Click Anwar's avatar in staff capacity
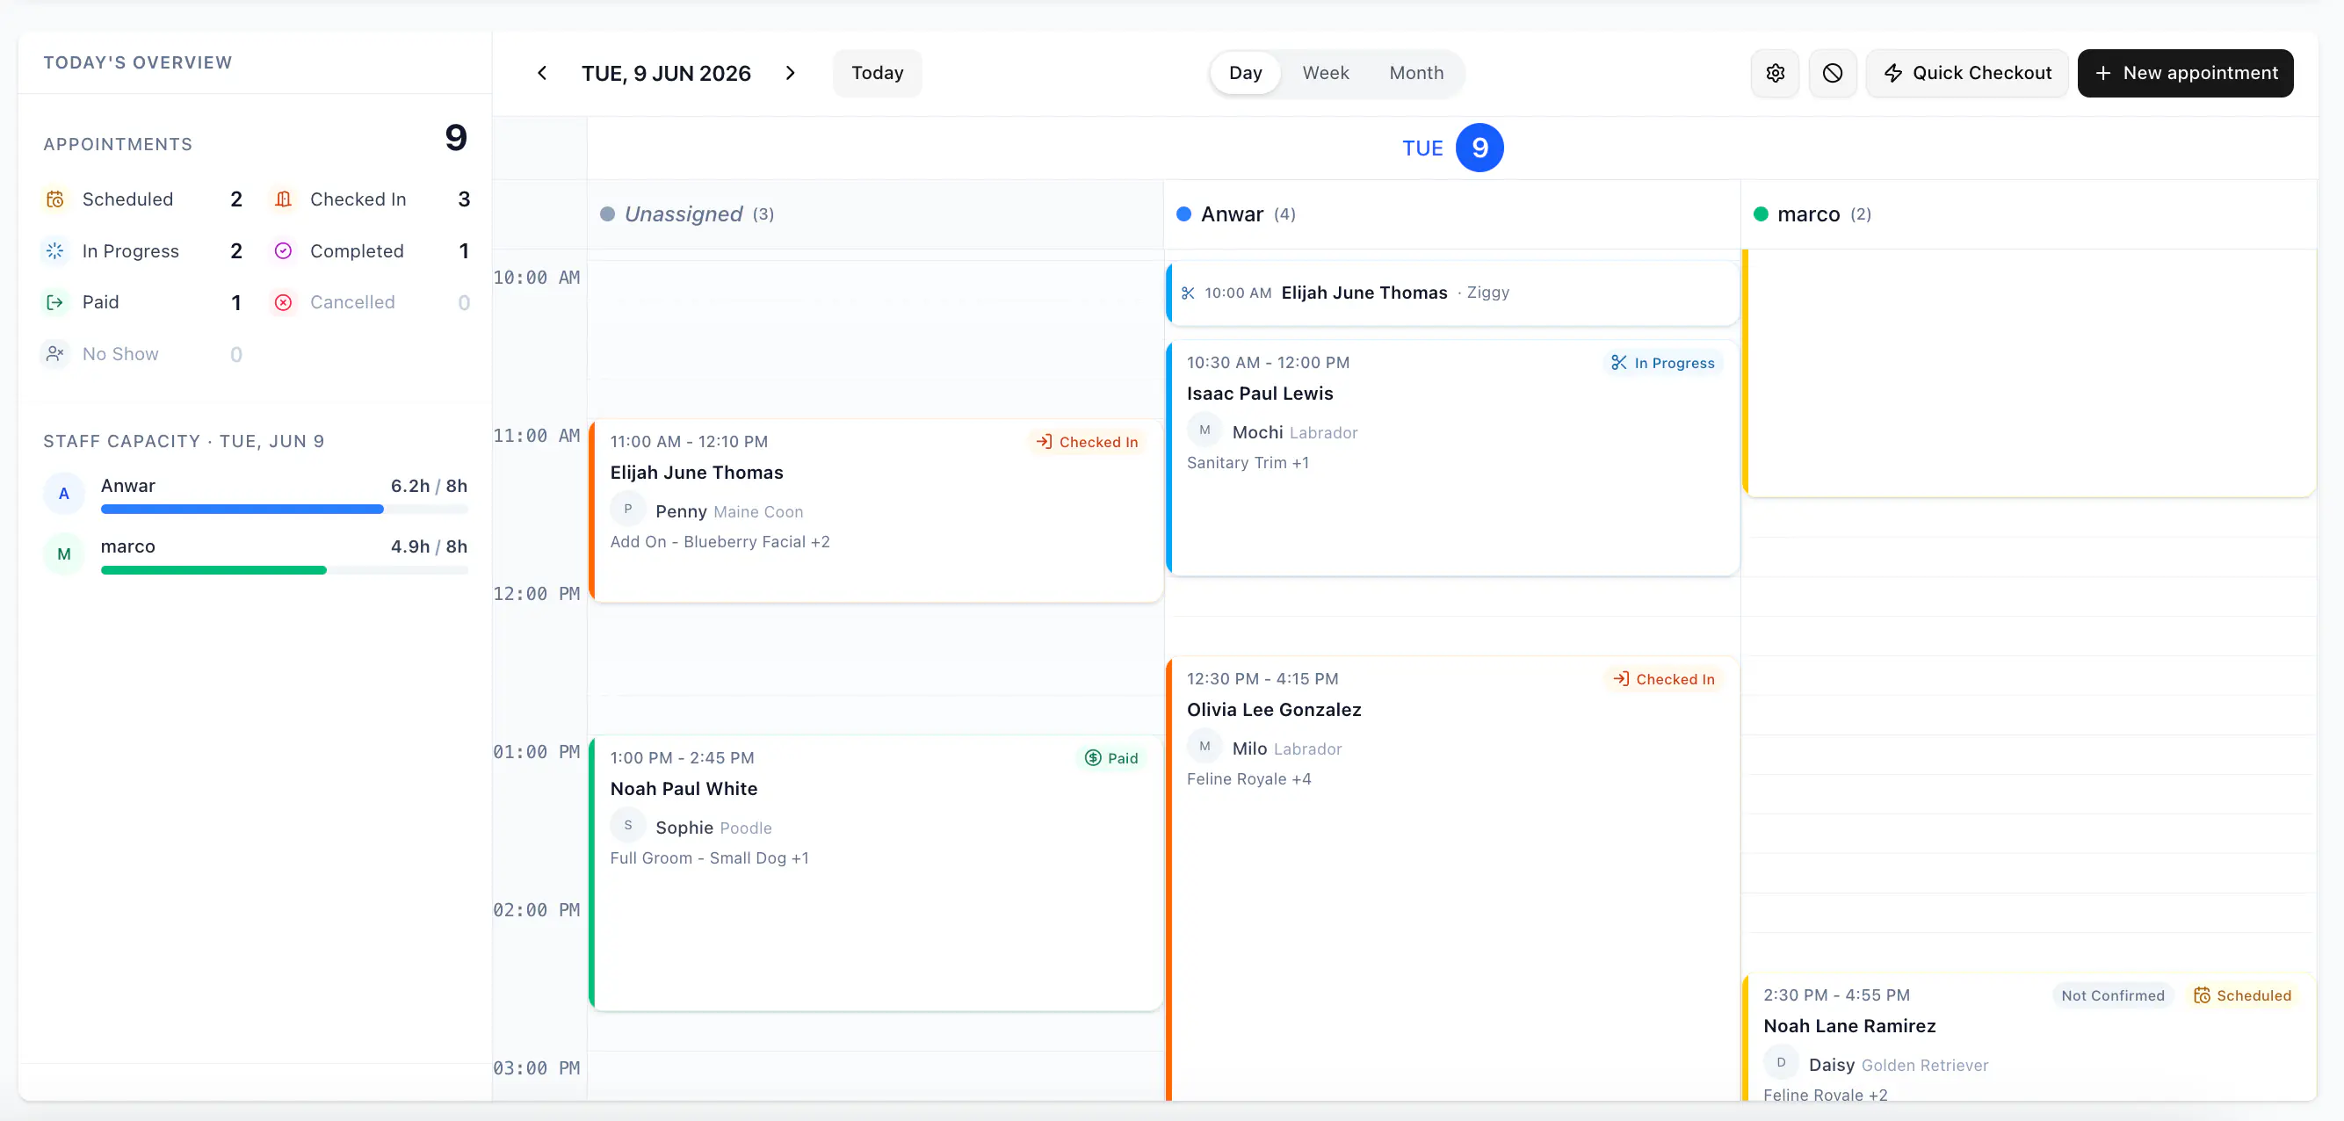 [x=63, y=493]
